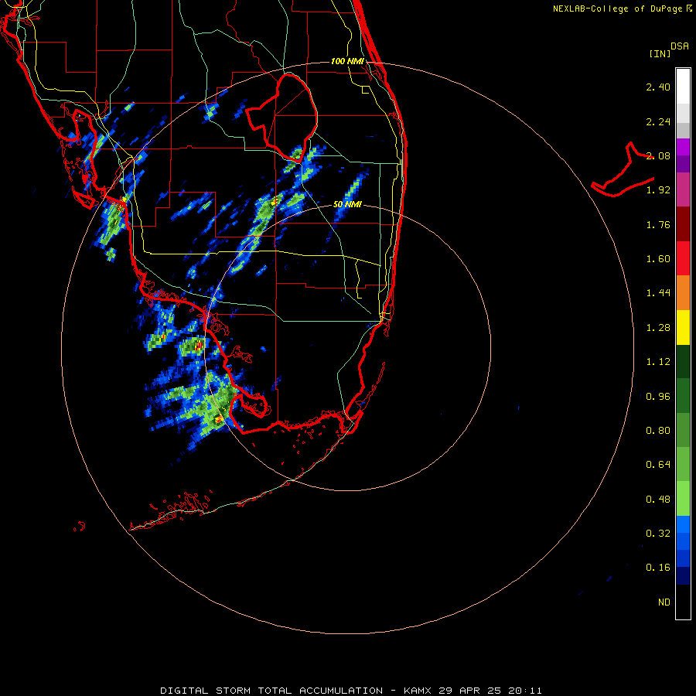Image resolution: width=696 pixels, height=696 pixels.
Task: Pick the pink swatch beside 1.92
Action: [683, 189]
